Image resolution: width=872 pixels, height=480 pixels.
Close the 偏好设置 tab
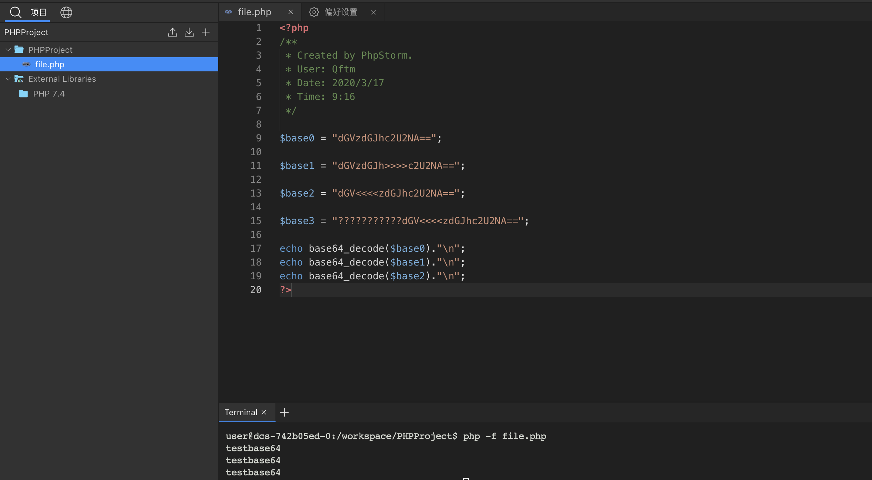pyautogui.click(x=374, y=12)
